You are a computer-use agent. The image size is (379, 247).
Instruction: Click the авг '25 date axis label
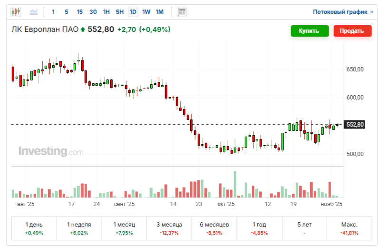[26, 204]
